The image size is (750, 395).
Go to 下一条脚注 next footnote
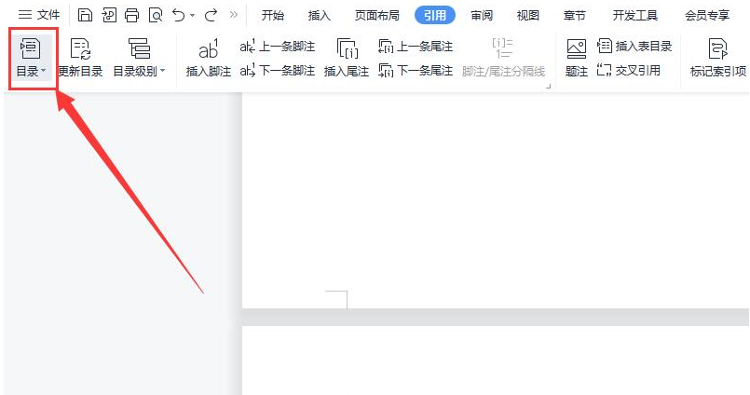278,71
